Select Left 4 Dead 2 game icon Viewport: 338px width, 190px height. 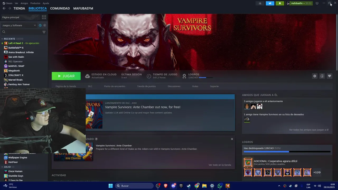[6, 43]
